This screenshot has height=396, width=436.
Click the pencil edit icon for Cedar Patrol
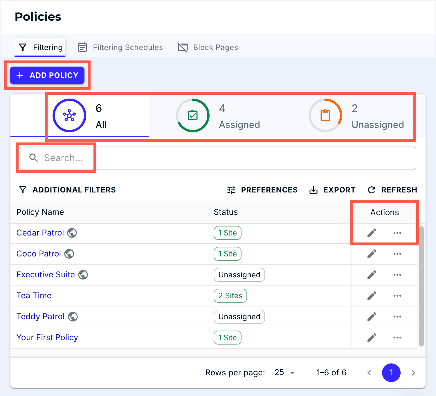click(x=372, y=233)
